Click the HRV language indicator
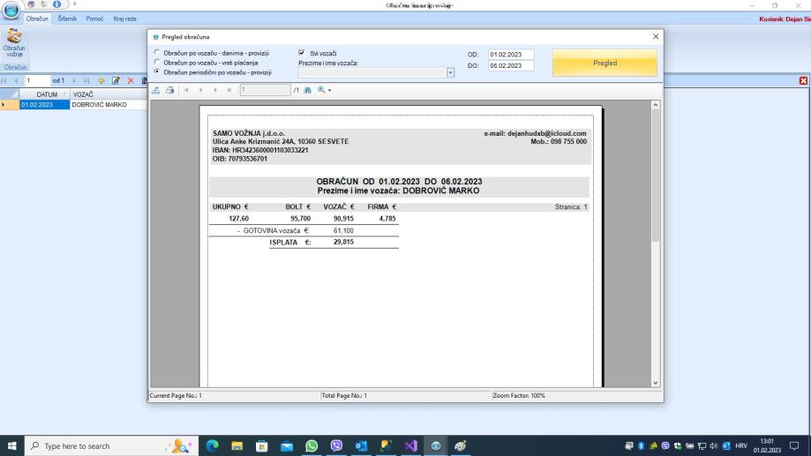811x456 pixels. (x=741, y=445)
